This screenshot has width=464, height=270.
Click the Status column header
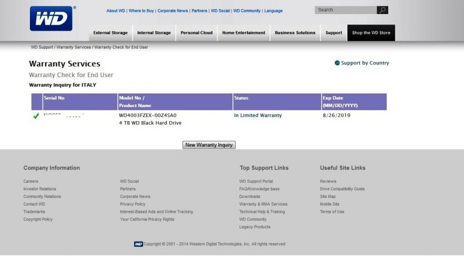(277, 102)
